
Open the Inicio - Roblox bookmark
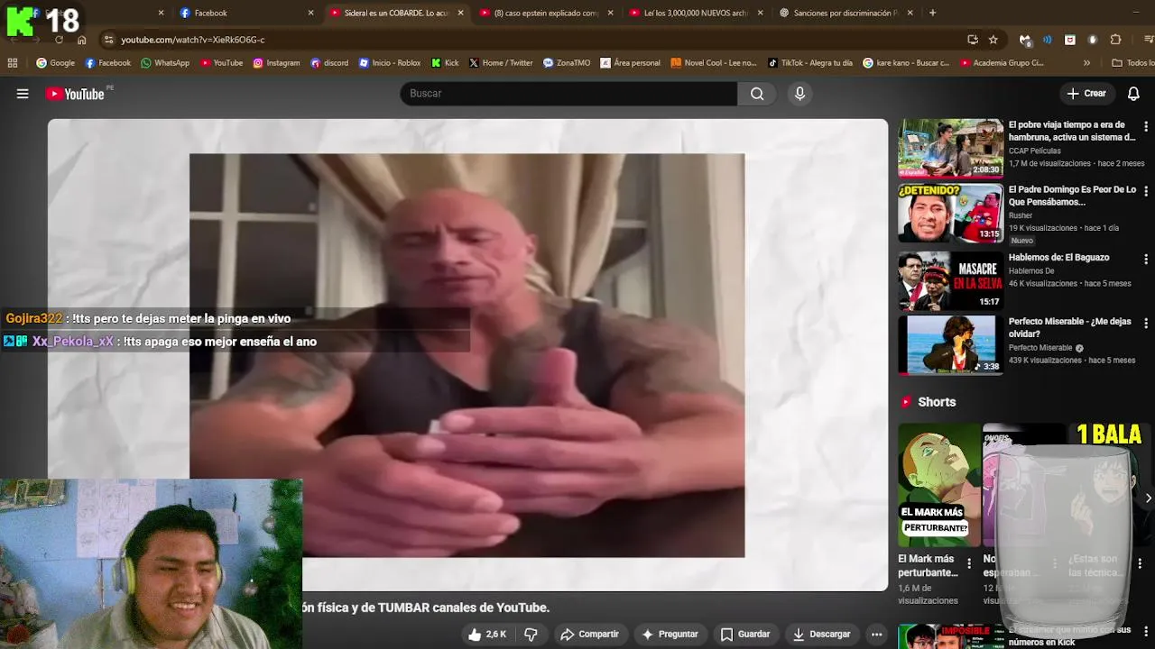(x=390, y=63)
